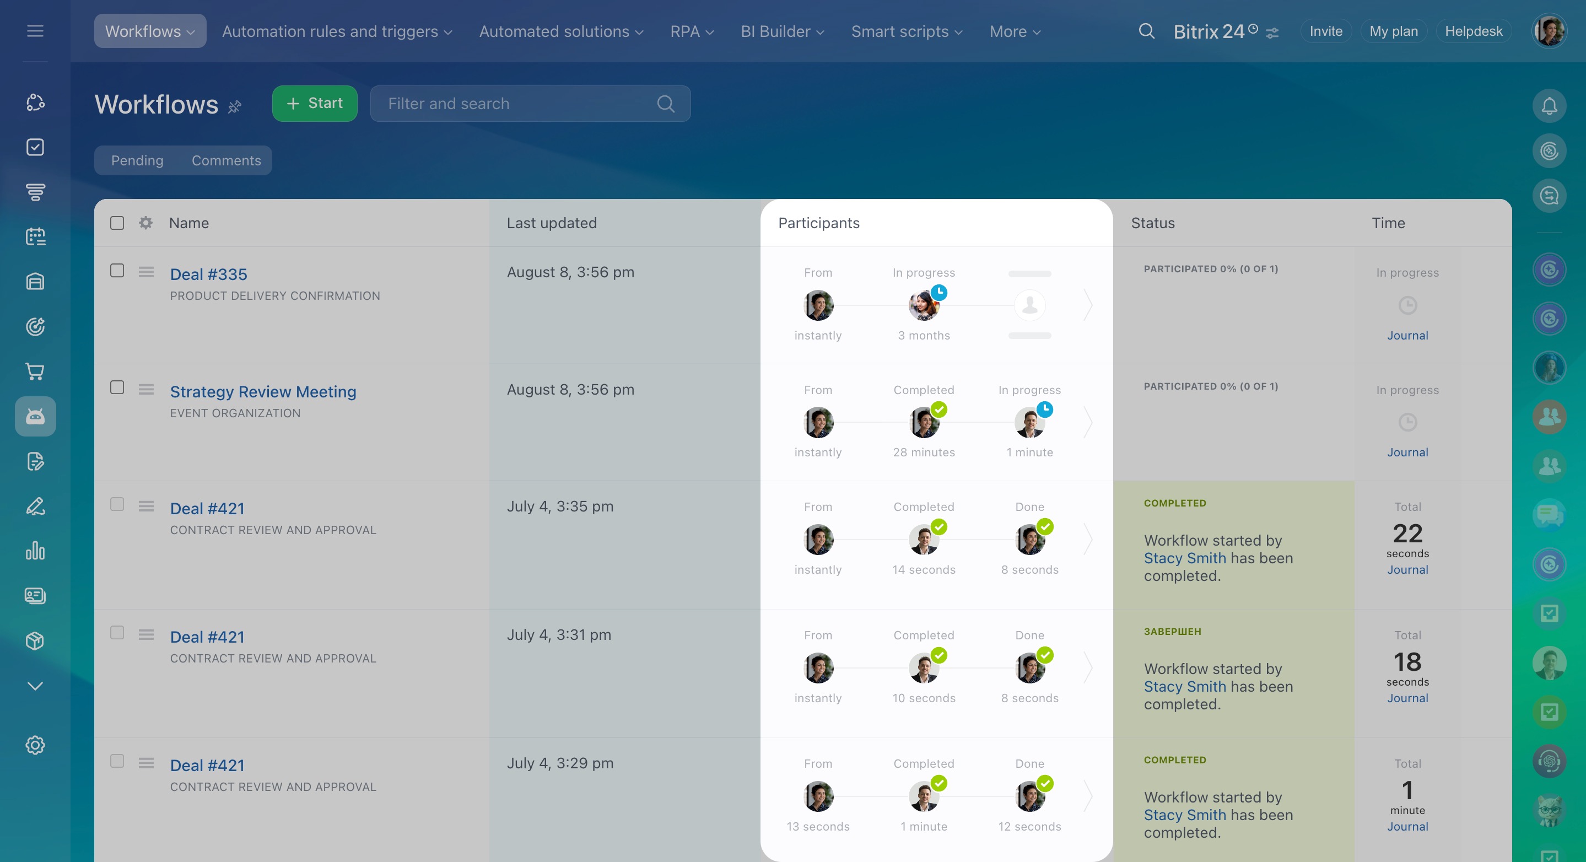Expand the Workflows dropdown menu

tap(149, 31)
